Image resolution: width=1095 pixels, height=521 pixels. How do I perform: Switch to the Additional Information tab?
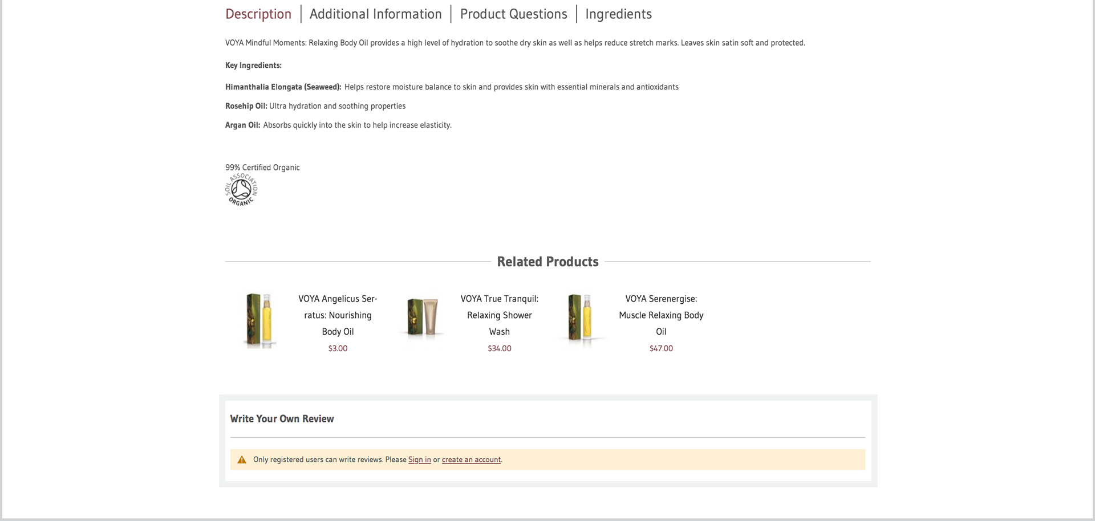click(375, 14)
